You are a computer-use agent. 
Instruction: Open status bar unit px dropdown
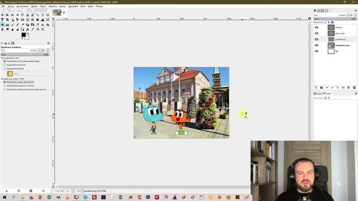[73, 191]
